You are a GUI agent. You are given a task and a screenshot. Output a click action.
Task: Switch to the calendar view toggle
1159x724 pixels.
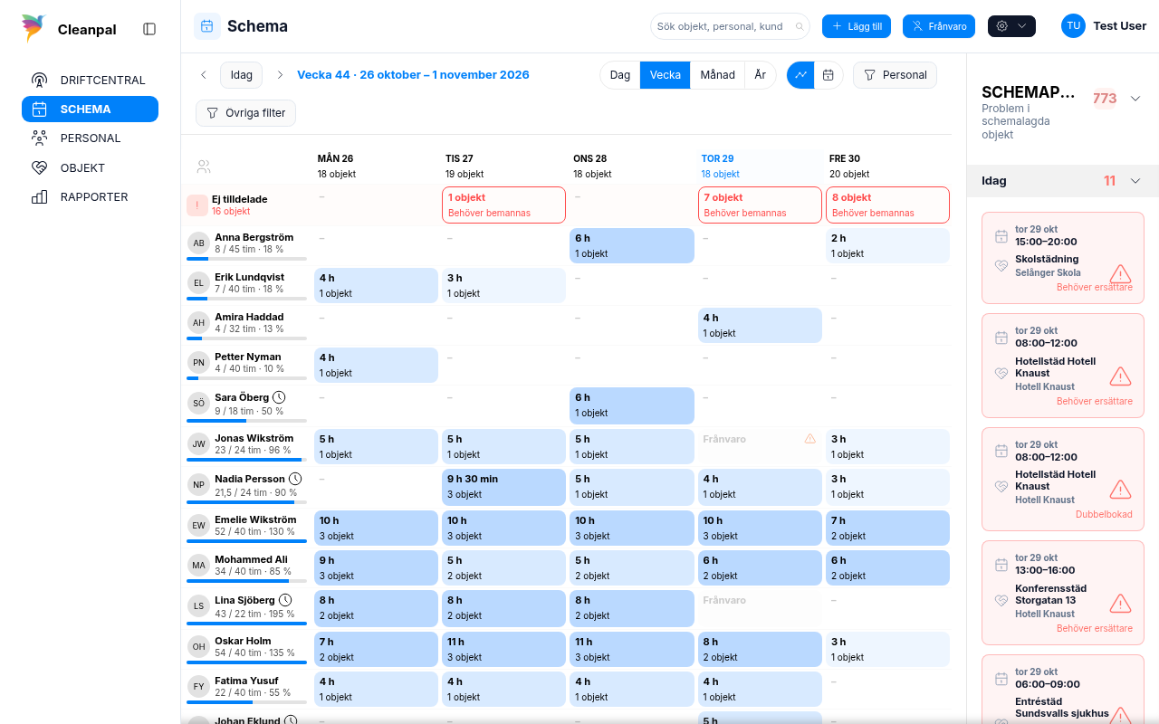coord(829,75)
